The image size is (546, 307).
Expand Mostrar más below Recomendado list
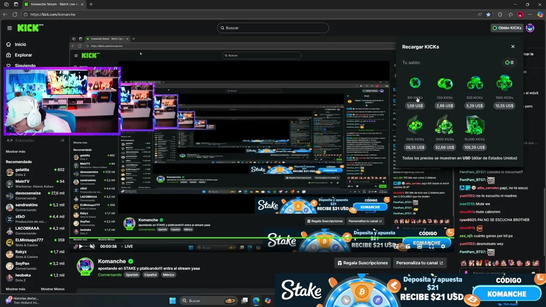[x=15, y=289]
